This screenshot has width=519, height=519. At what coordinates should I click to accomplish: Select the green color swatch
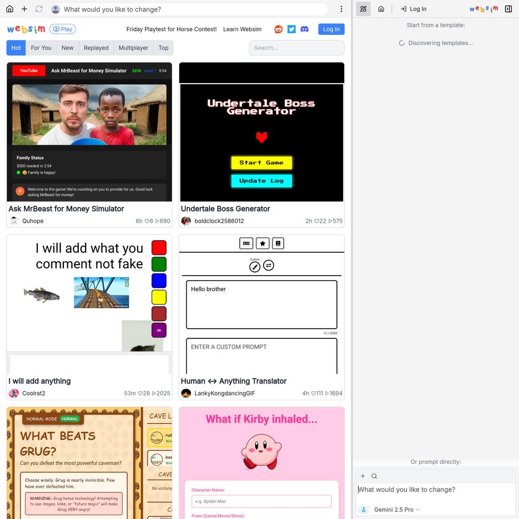(x=159, y=264)
